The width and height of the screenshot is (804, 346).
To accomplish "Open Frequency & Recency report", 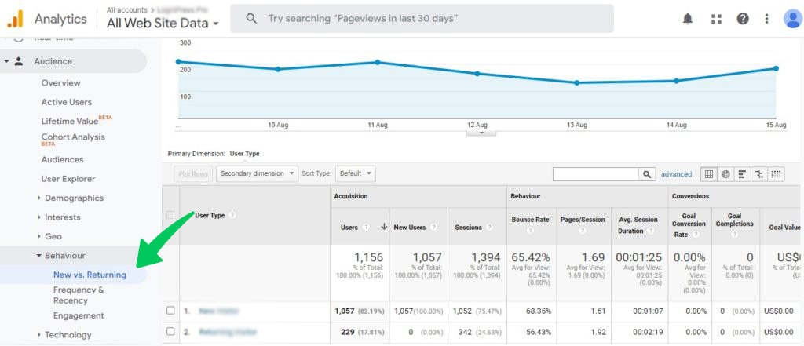I will point(79,295).
